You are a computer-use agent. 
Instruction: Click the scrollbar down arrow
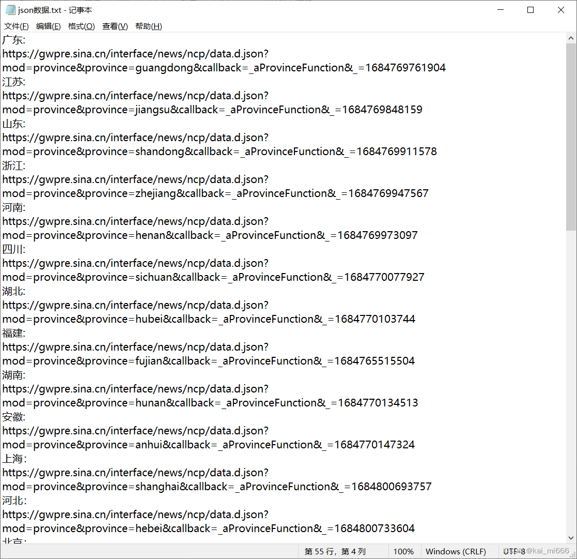pos(571,538)
